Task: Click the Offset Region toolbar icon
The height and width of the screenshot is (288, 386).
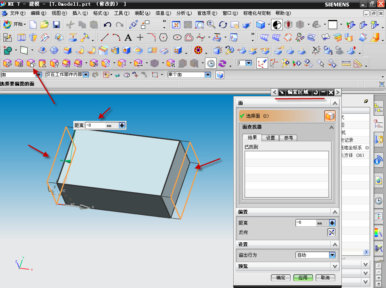Action: 31,63
